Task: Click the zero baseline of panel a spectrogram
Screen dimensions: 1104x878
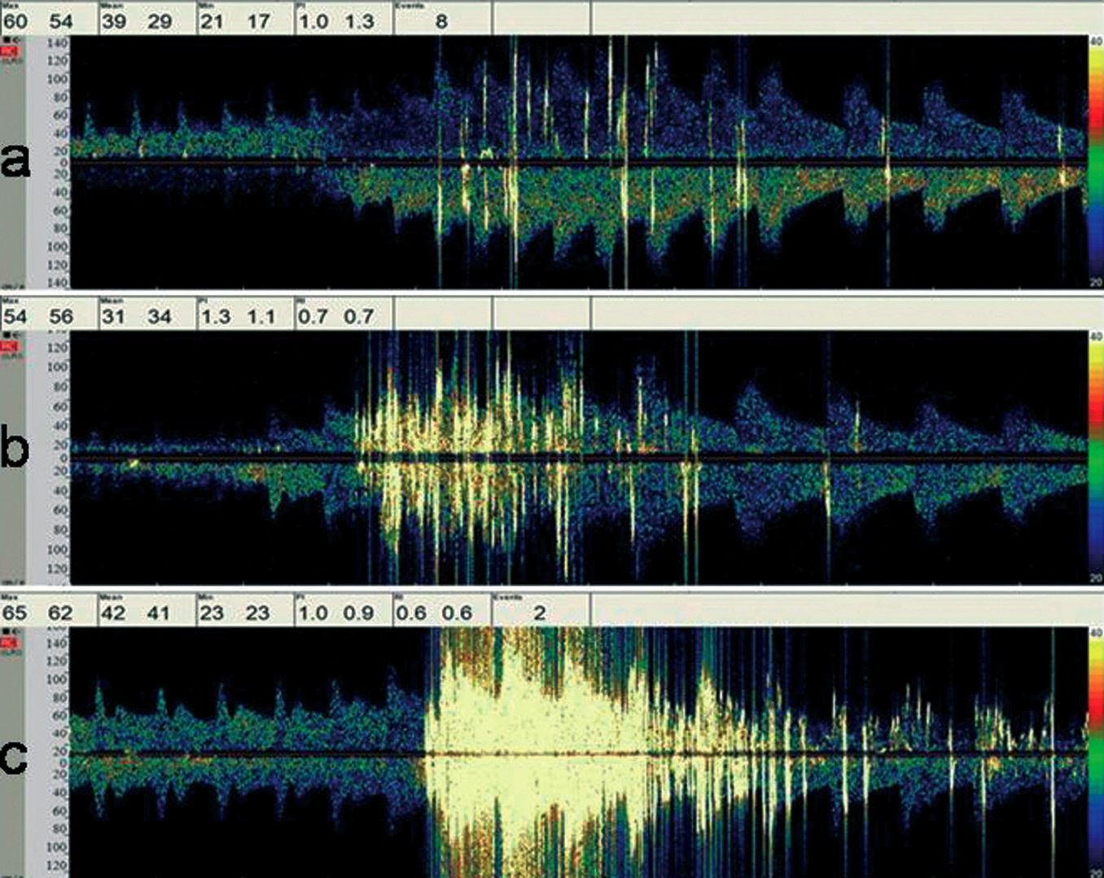Action: [570, 162]
